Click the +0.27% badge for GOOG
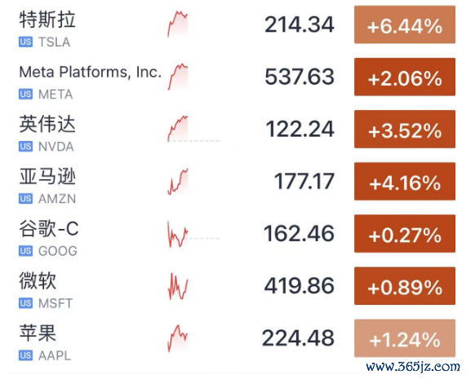Image resolution: width=466 pixels, height=379 pixels. pos(405,234)
